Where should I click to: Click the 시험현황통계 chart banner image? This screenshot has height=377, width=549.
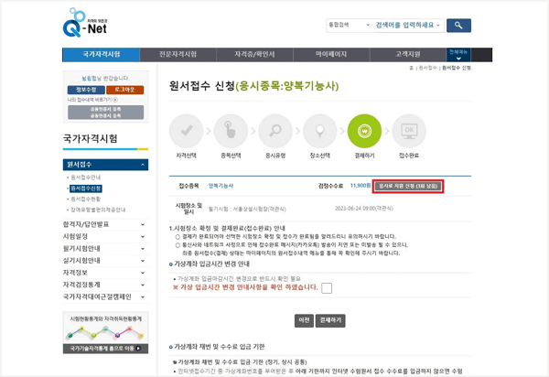(105, 328)
